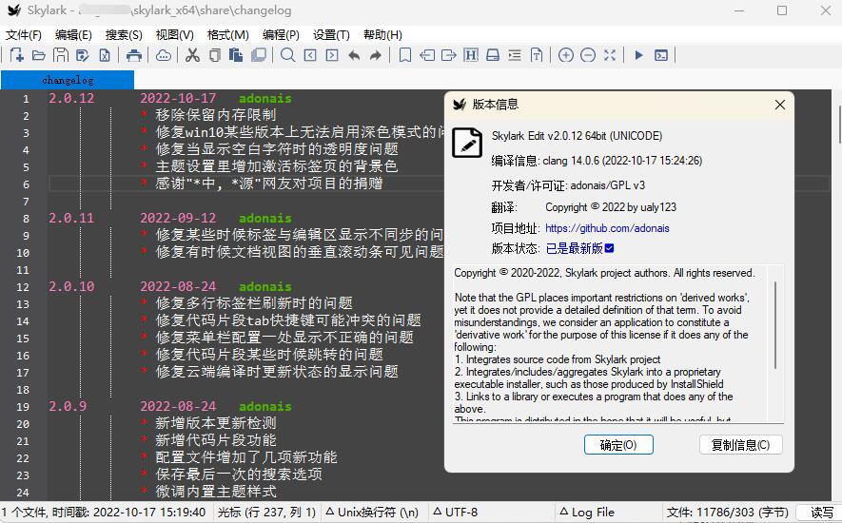842x523 pixels.
Task: Click the editor vertical scrollbar thumb
Action: point(839,125)
